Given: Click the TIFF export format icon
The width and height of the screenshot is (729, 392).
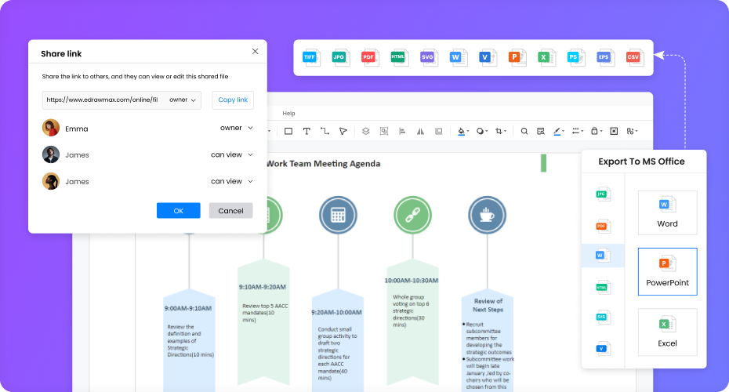Looking at the screenshot, I should tap(312, 57).
